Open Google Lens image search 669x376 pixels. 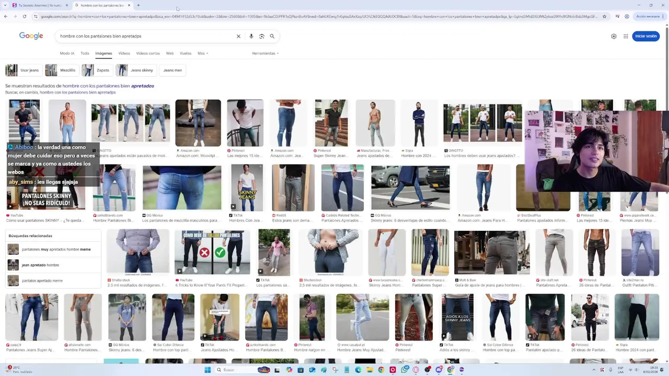click(x=262, y=36)
